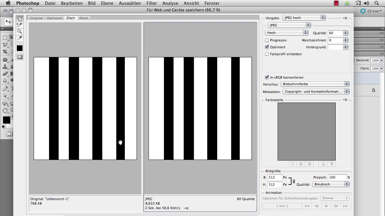385x216 pixels.
Task: Click the trash icon under the color table
Action: pos(331,164)
